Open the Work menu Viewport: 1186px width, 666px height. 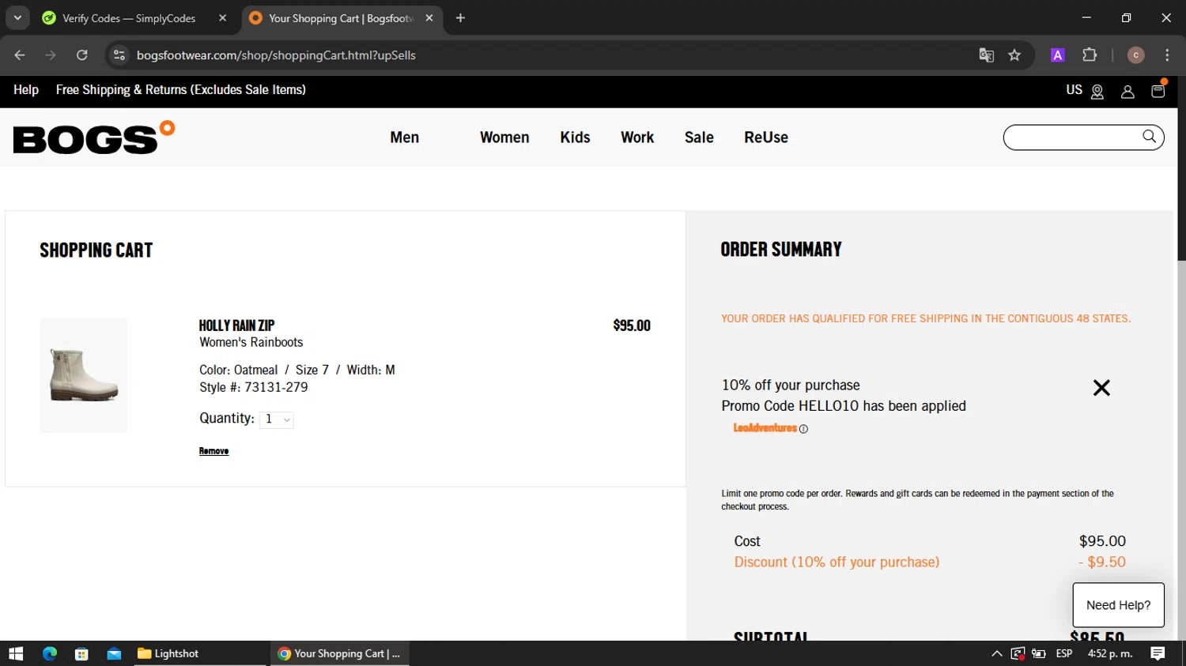point(637,137)
